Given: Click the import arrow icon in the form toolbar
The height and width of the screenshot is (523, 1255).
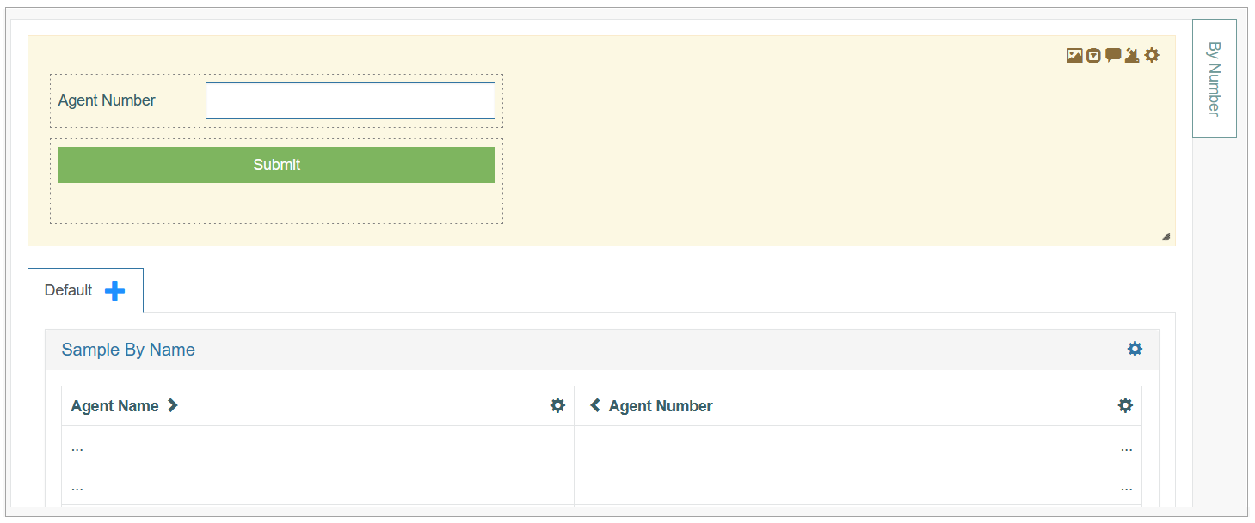Looking at the screenshot, I should point(1132,56).
